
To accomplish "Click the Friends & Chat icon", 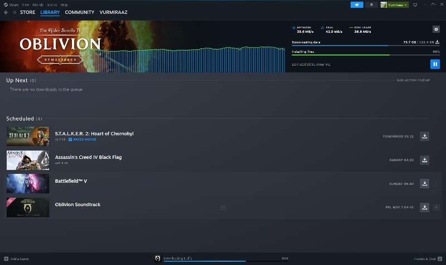I will [x=440, y=259].
